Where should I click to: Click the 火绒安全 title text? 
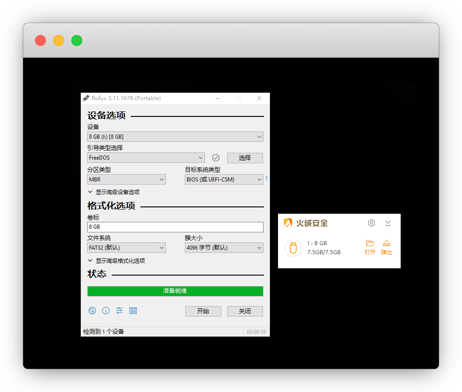click(x=312, y=223)
